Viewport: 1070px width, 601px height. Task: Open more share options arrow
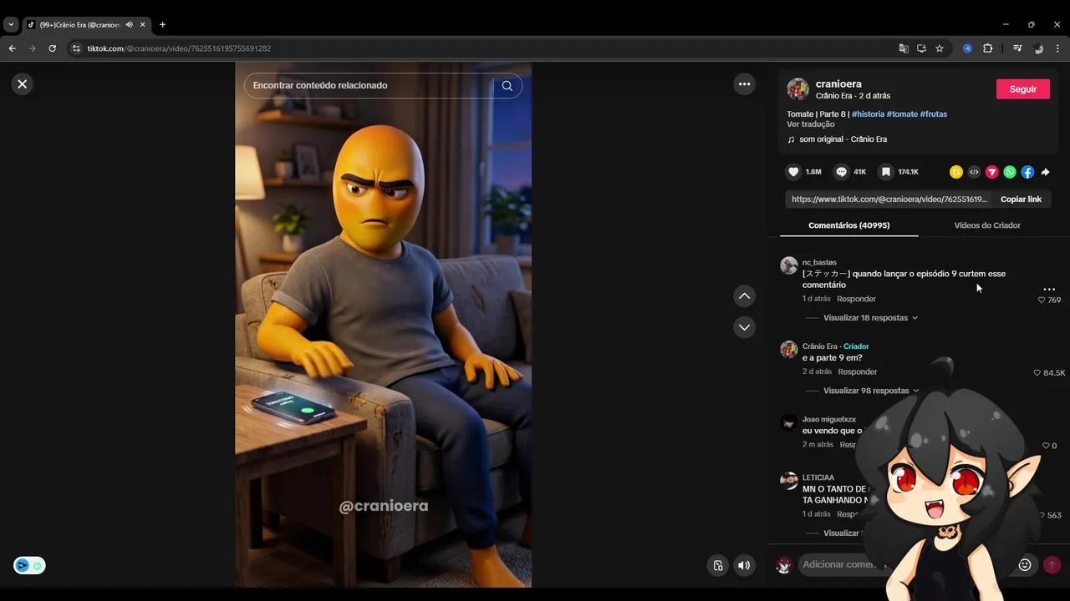click(1045, 172)
